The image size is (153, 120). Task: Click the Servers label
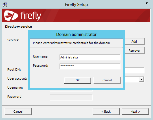[x=13, y=40]
